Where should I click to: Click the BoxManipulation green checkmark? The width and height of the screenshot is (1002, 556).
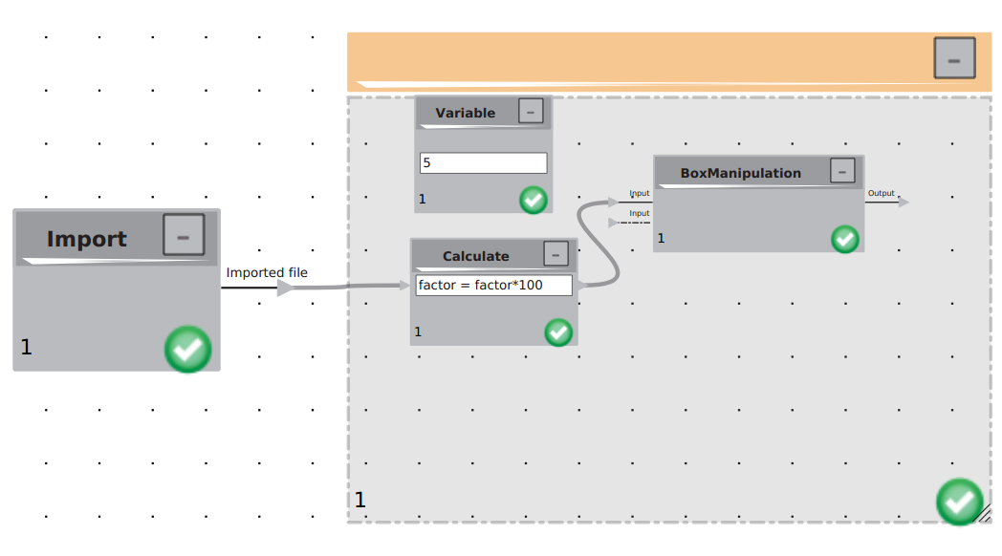coord(845,239)
